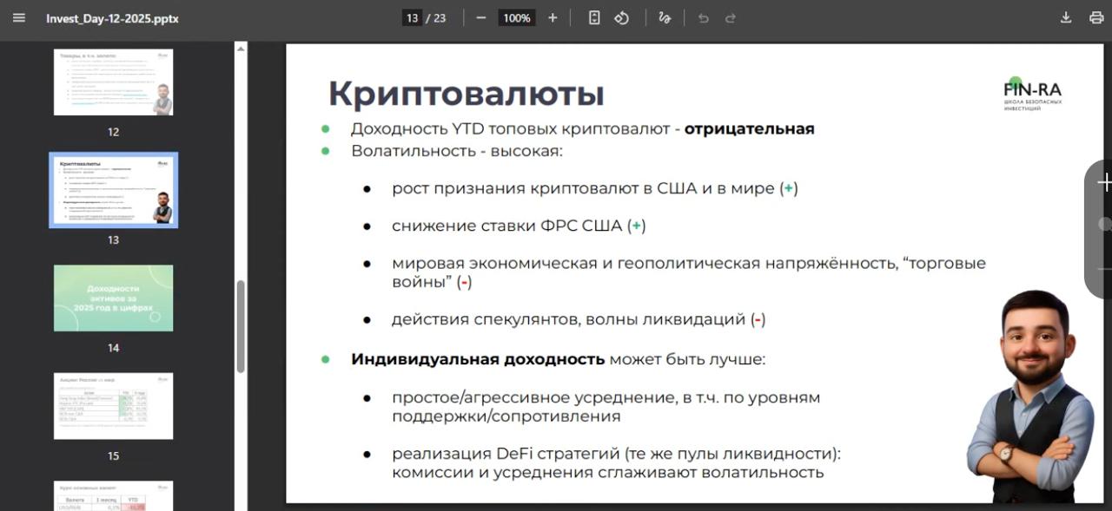Click the floating plus control on right edge
Screen dimensions: 1112x511
click(1105, 183)
